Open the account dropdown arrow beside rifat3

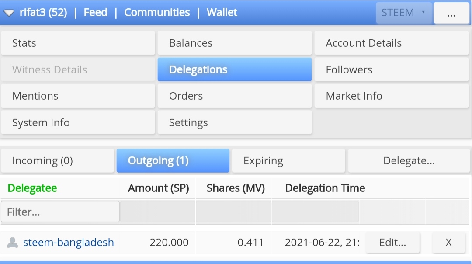(9, 13)
